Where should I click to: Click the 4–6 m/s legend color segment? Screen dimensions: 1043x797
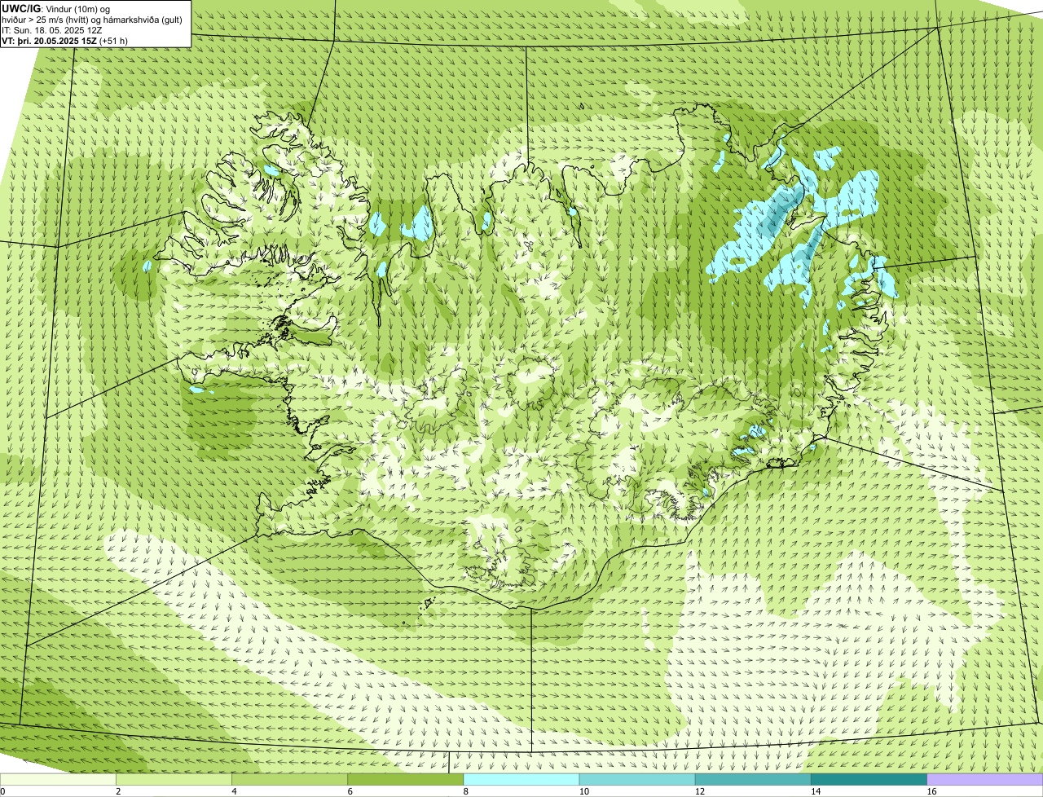tap(289, 780)
